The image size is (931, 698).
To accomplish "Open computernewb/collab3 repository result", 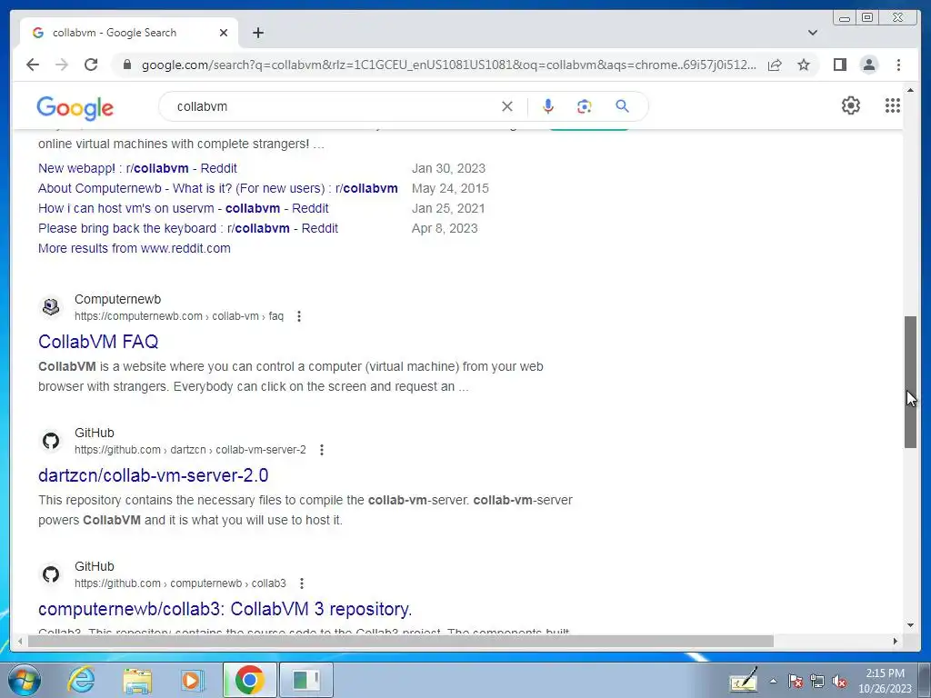I will pos(225,609).
